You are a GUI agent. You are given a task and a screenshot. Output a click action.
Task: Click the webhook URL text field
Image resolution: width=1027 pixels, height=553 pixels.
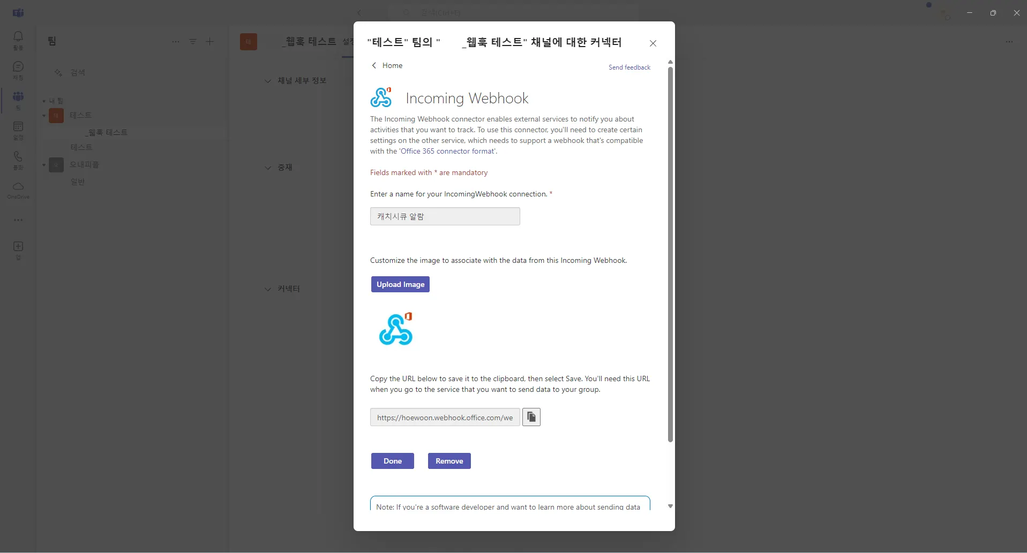click(445, 417)
